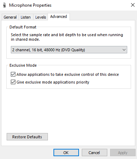Image resolution: width=137 pixels, height=159 pixels.
Task: Click the Microphone Properties window title
Action: [x=30, y=5]
